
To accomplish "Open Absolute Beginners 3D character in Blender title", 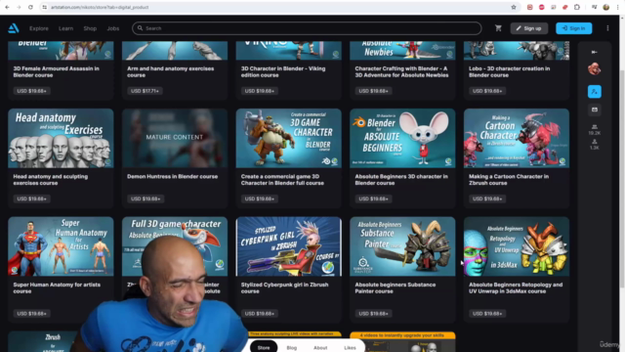I will 401,180.
